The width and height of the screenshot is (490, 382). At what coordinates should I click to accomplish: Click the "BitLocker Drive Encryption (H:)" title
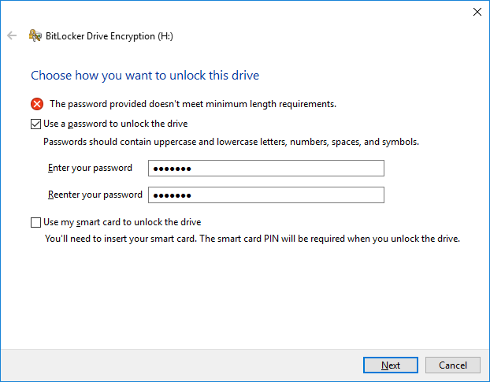pyautogui.click(x=110, y=36)
